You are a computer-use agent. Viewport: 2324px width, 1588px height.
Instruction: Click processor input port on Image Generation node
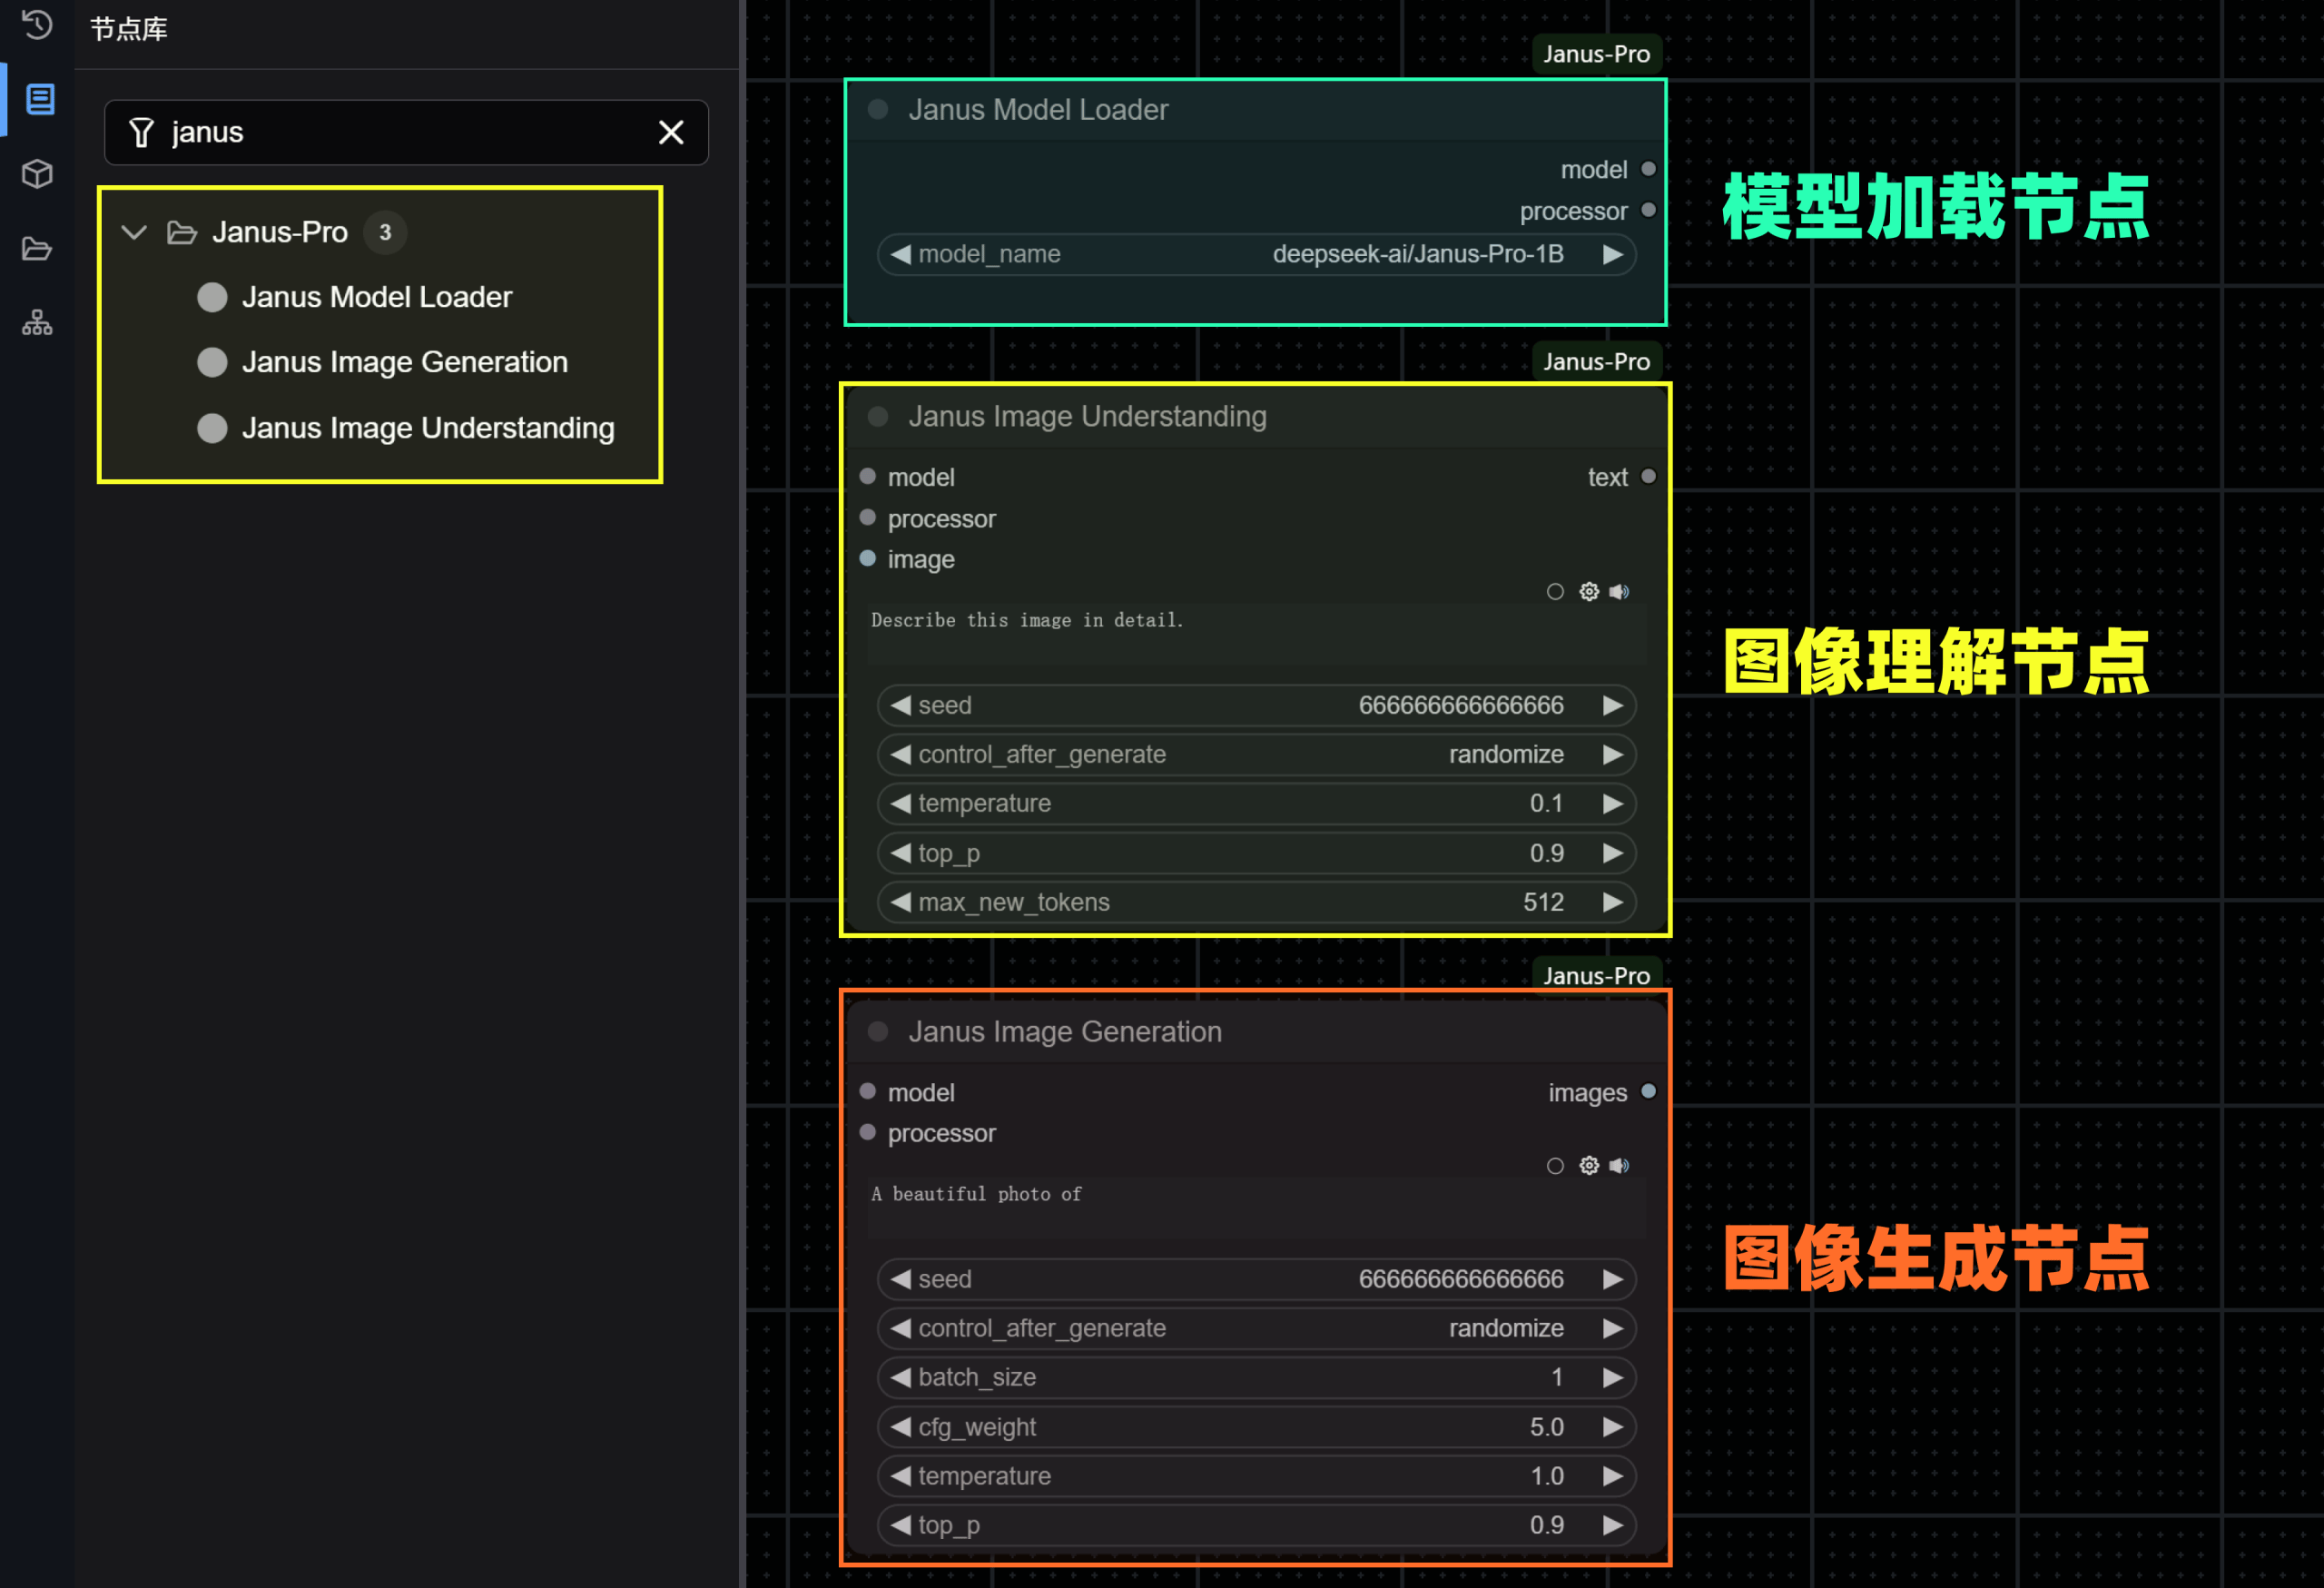tap(868, 1132)
